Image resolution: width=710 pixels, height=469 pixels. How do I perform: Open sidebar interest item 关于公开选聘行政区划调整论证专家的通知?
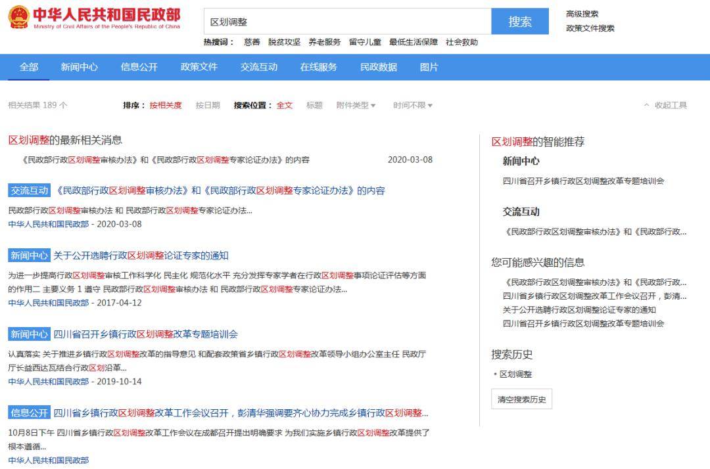[x=579, y=310]
